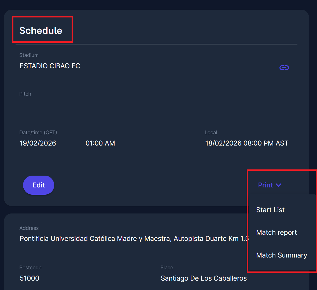Select Start List from the Print menu

point(270,210)
